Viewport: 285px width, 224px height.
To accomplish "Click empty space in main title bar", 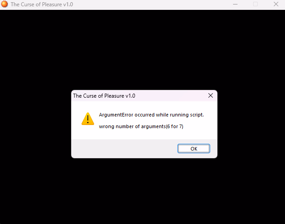I will pyautogui.click(x=151, y=4).
